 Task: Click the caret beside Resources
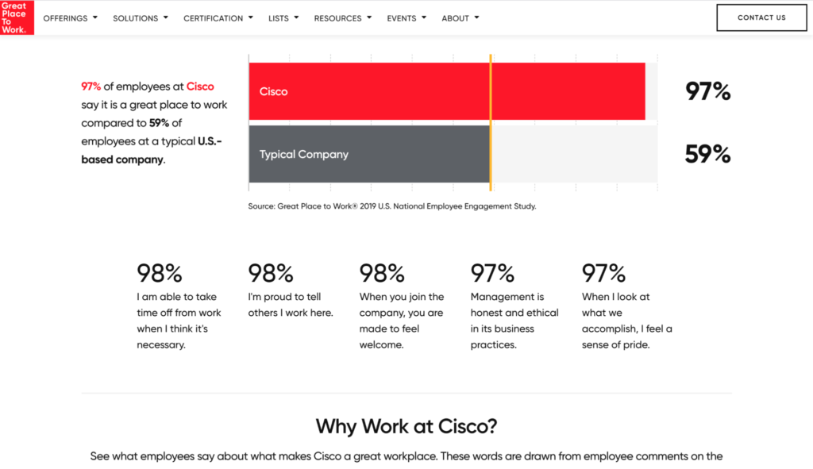click(x=369, y=17)
